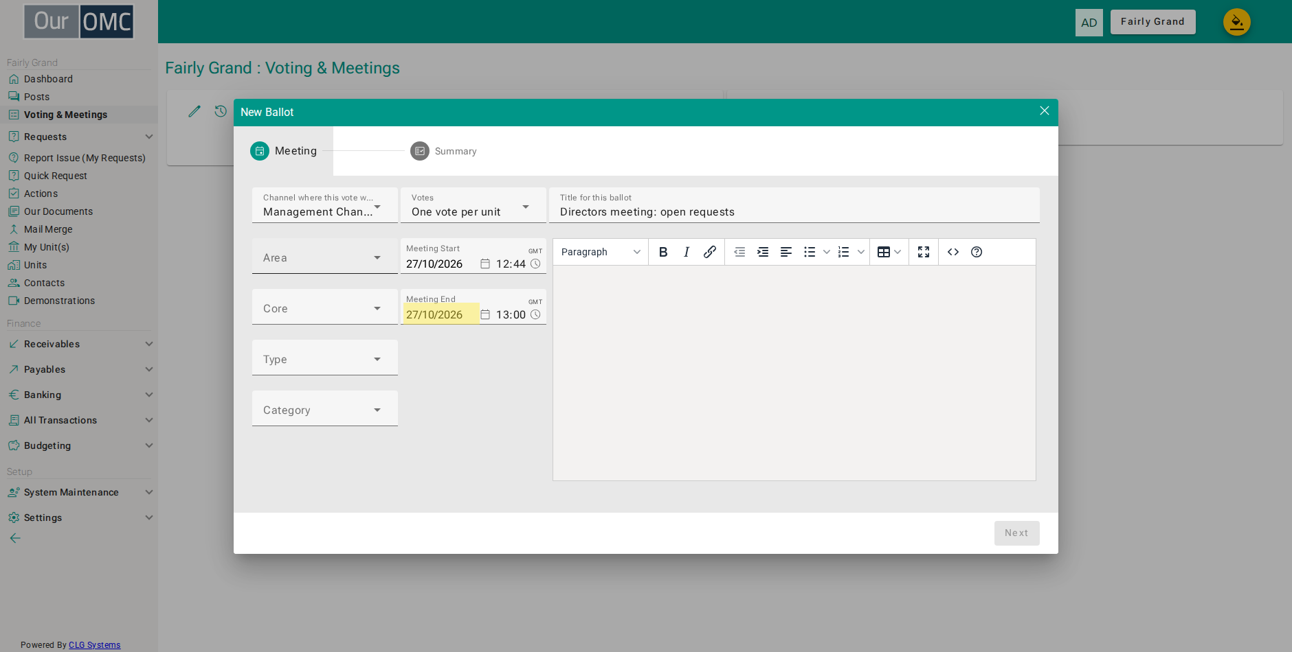
Task: Click the Next button
Action: [1016, 533]
